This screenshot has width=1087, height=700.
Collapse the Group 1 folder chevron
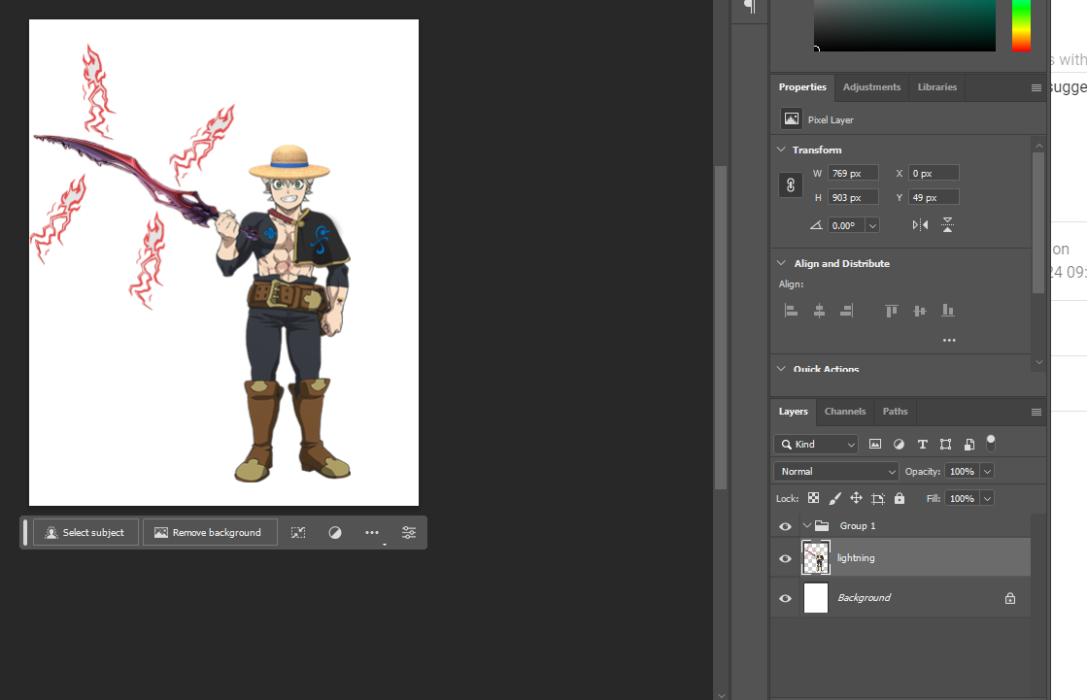pyautogui.click(x=807, y=526)
